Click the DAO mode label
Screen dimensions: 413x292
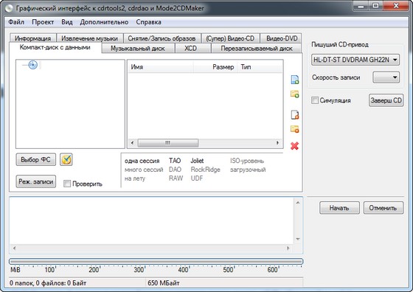tap(175, 170)
